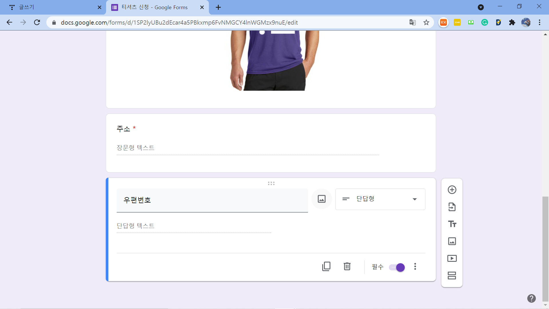Open the tab search dropdown circle
549x309 pixels.
click(x=481, y=7)
